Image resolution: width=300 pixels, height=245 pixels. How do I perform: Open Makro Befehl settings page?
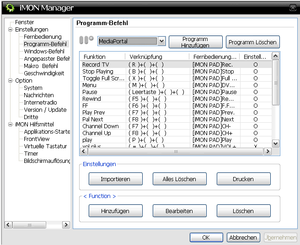41,66
